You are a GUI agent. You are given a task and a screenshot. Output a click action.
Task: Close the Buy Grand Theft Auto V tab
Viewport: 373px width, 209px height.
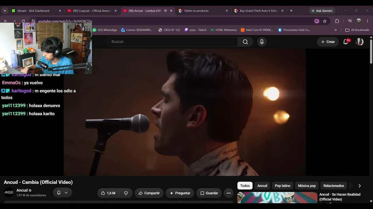282,11
